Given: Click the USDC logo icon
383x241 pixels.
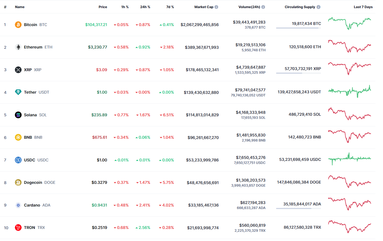Looking at the screenshot, I should point(18,160).
